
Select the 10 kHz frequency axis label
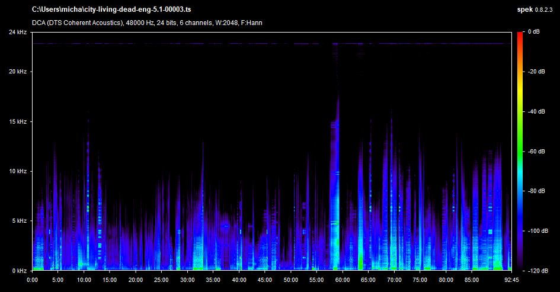18,171
